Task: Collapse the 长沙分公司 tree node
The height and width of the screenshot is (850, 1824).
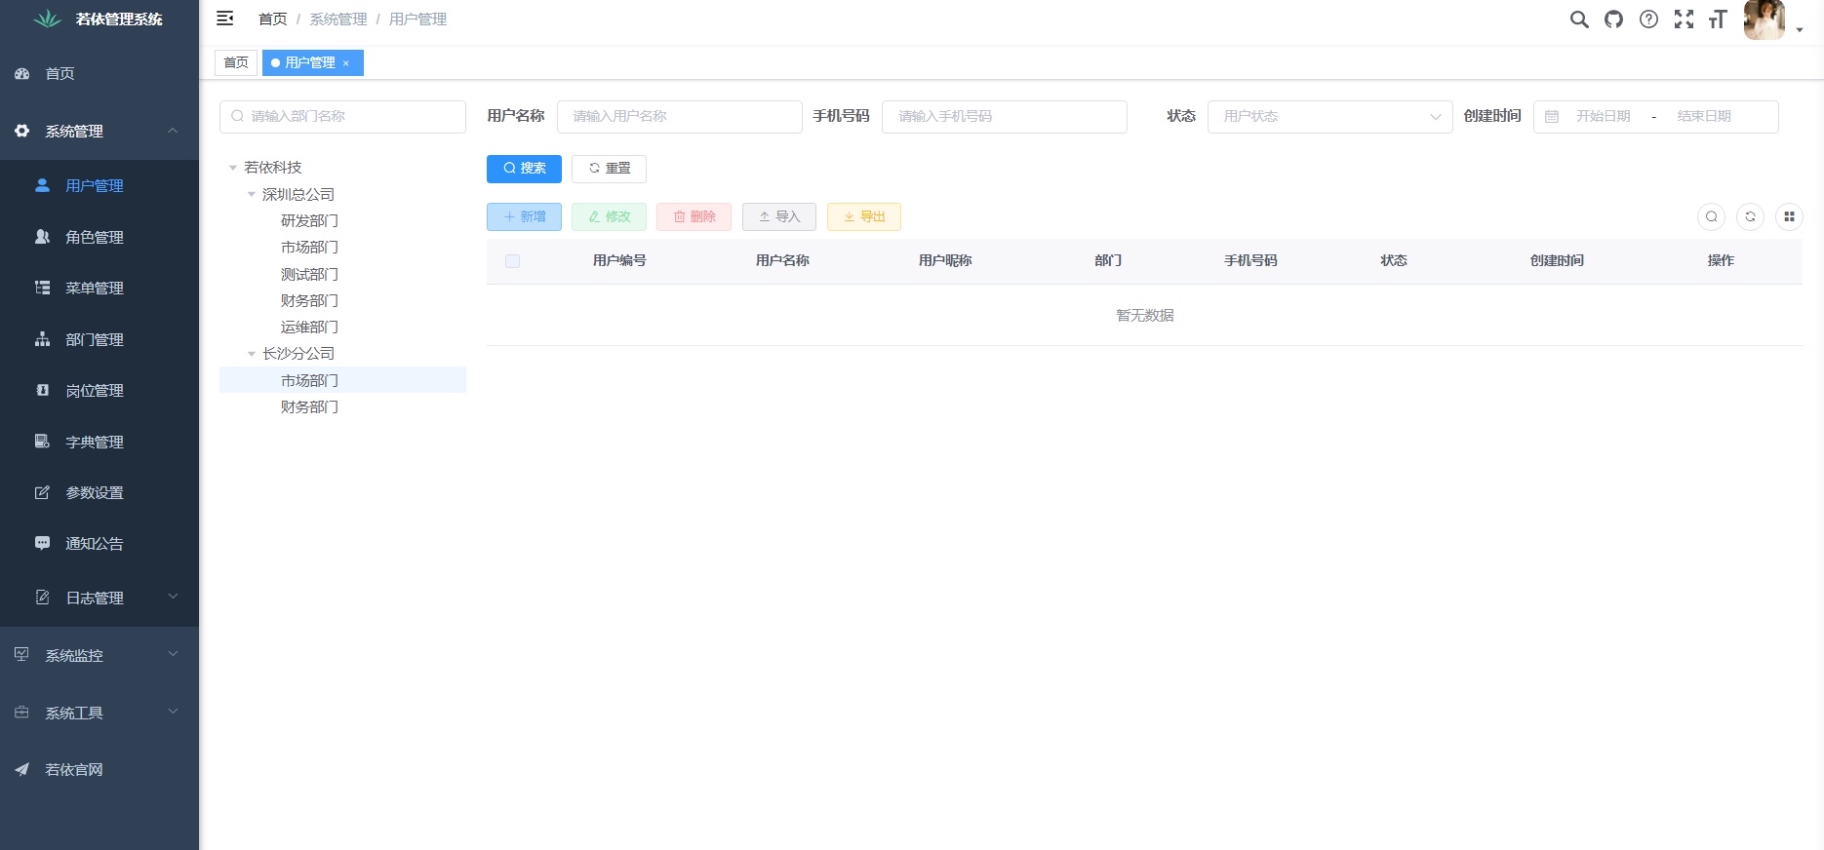Action: (x=252, y=354)
